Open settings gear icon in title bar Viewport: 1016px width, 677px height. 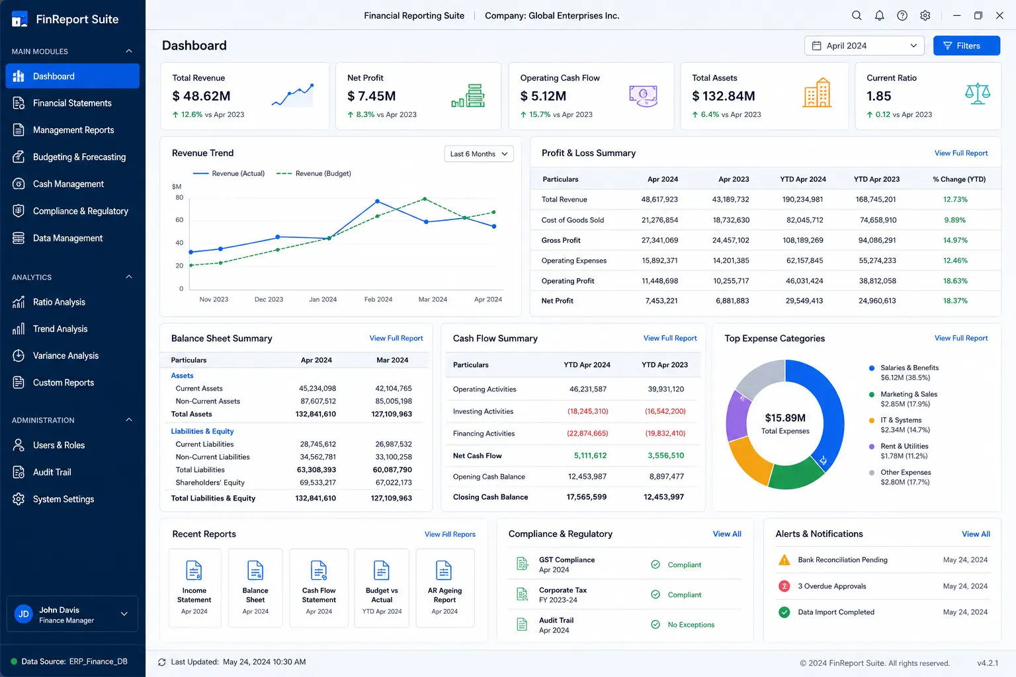coord(925,15)
